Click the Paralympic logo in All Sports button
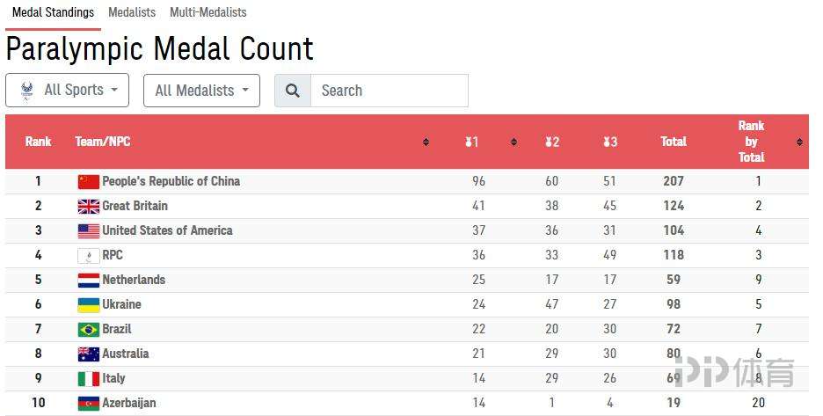 [26, 91]
